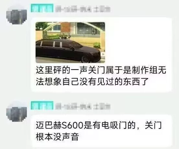Open the top sender's pixelated avatar
179x149 pixels.
click(17, 16)
